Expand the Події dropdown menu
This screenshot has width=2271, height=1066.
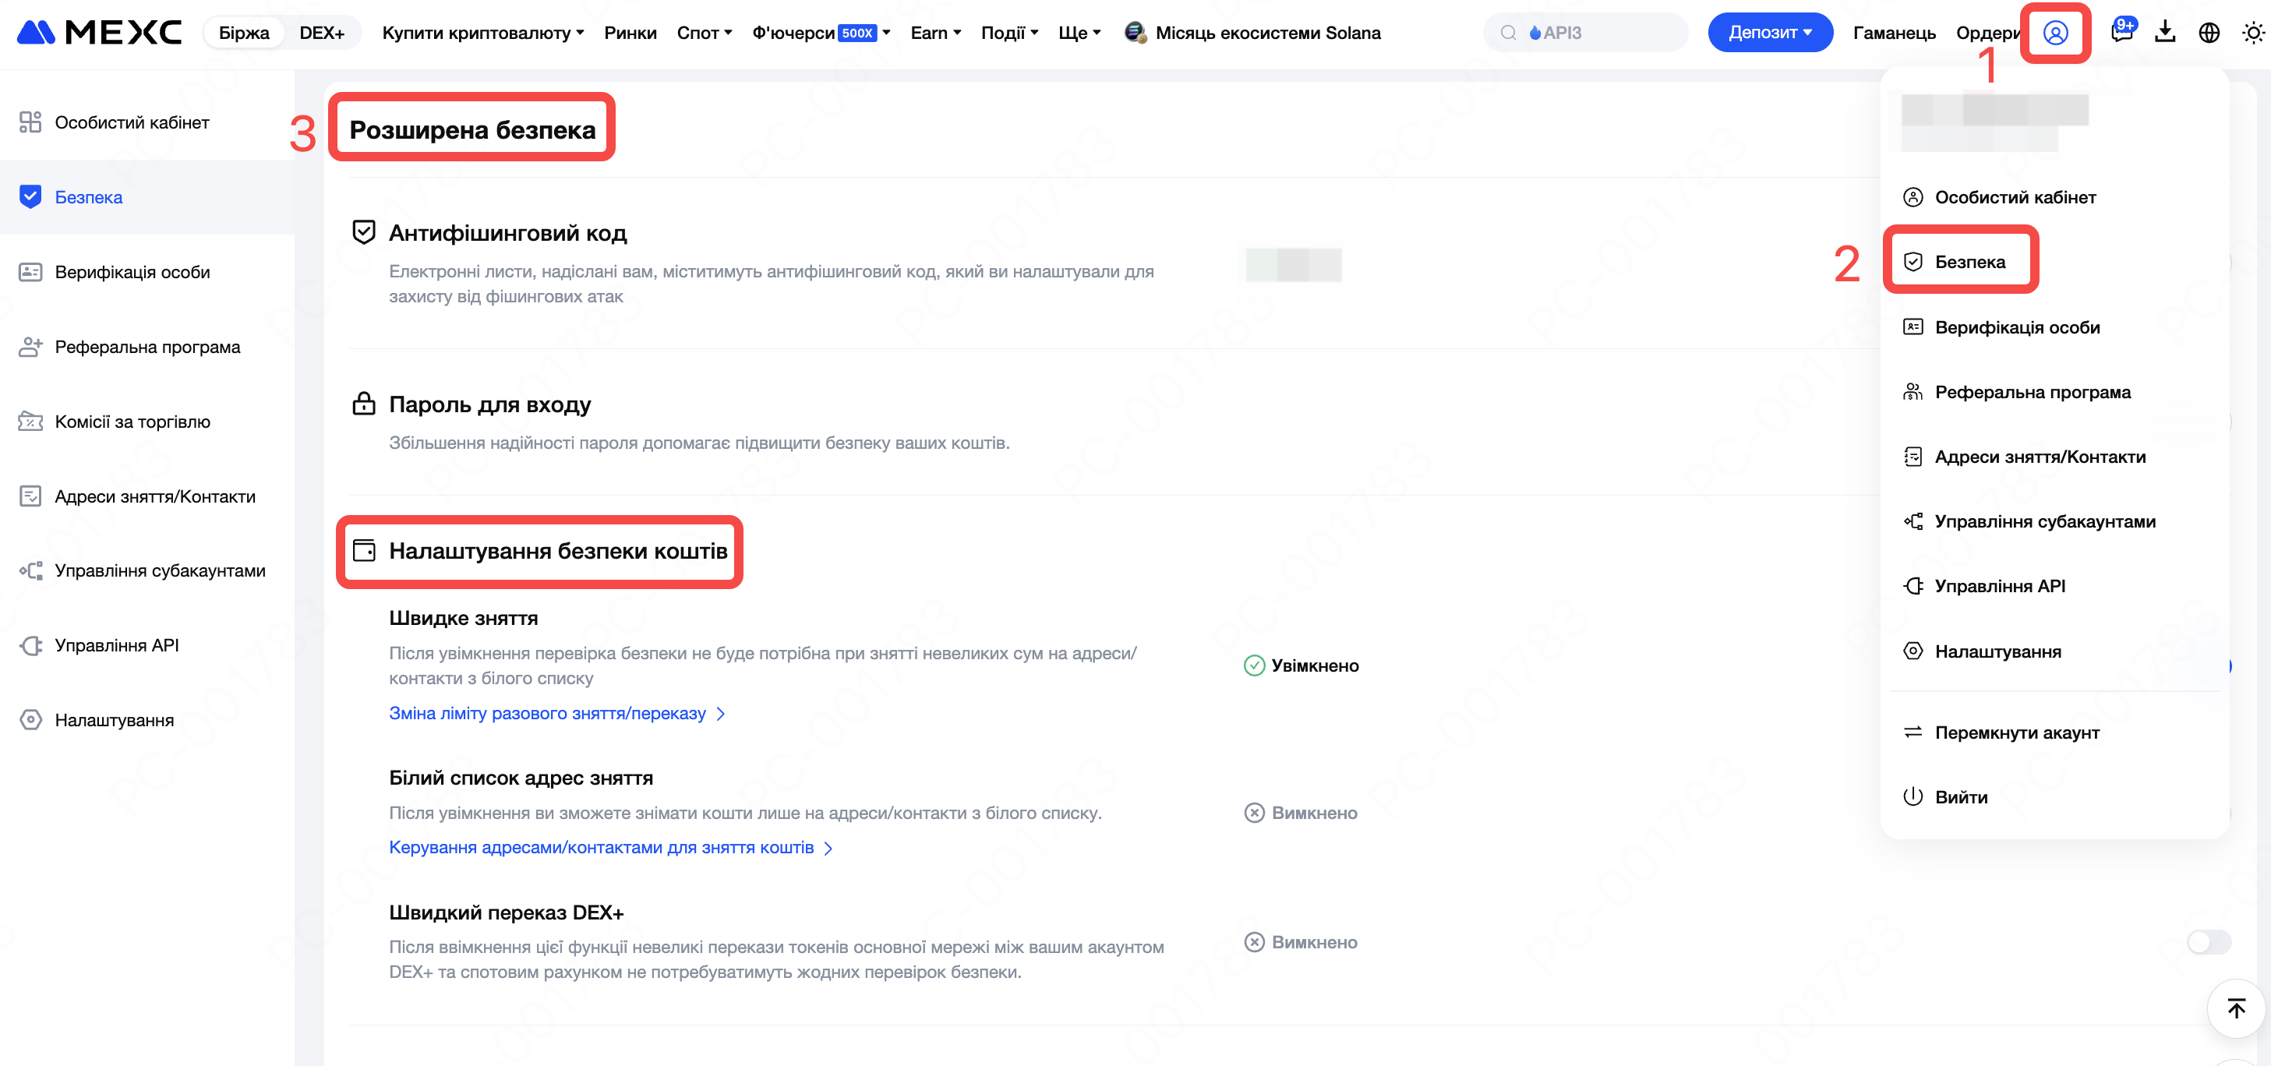[1009, 33]
